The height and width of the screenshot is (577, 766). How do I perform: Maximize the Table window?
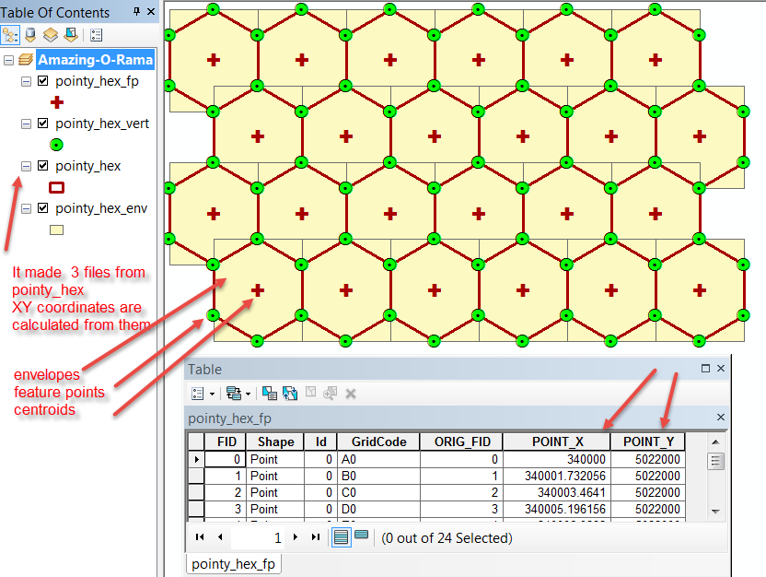coord(705,368)
